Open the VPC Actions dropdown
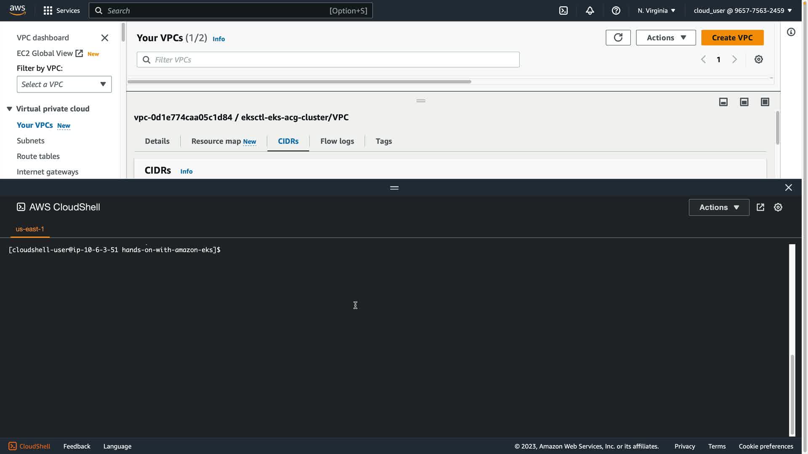The height and width of the screenshot is (454, 808). pyautogui.click(x=665, y=37)
